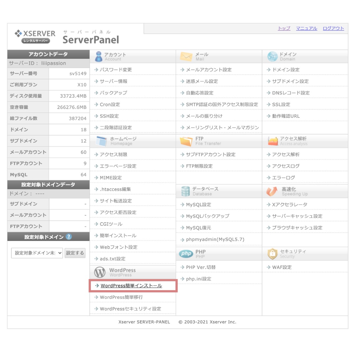Viewport: 357px width, 357px height.
Task: Click the Mail envelope icon
Action: click(x=186, y=57)
